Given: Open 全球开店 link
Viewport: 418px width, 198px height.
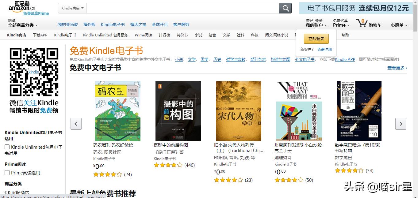Looking at the screenshot, I should tap(160, 24).
